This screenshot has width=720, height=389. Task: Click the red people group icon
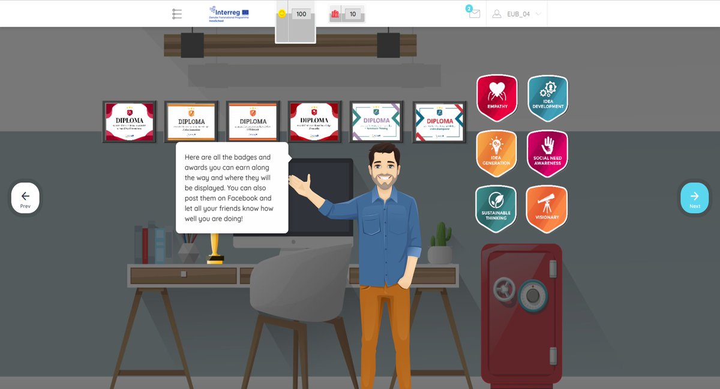pos(335,14)
